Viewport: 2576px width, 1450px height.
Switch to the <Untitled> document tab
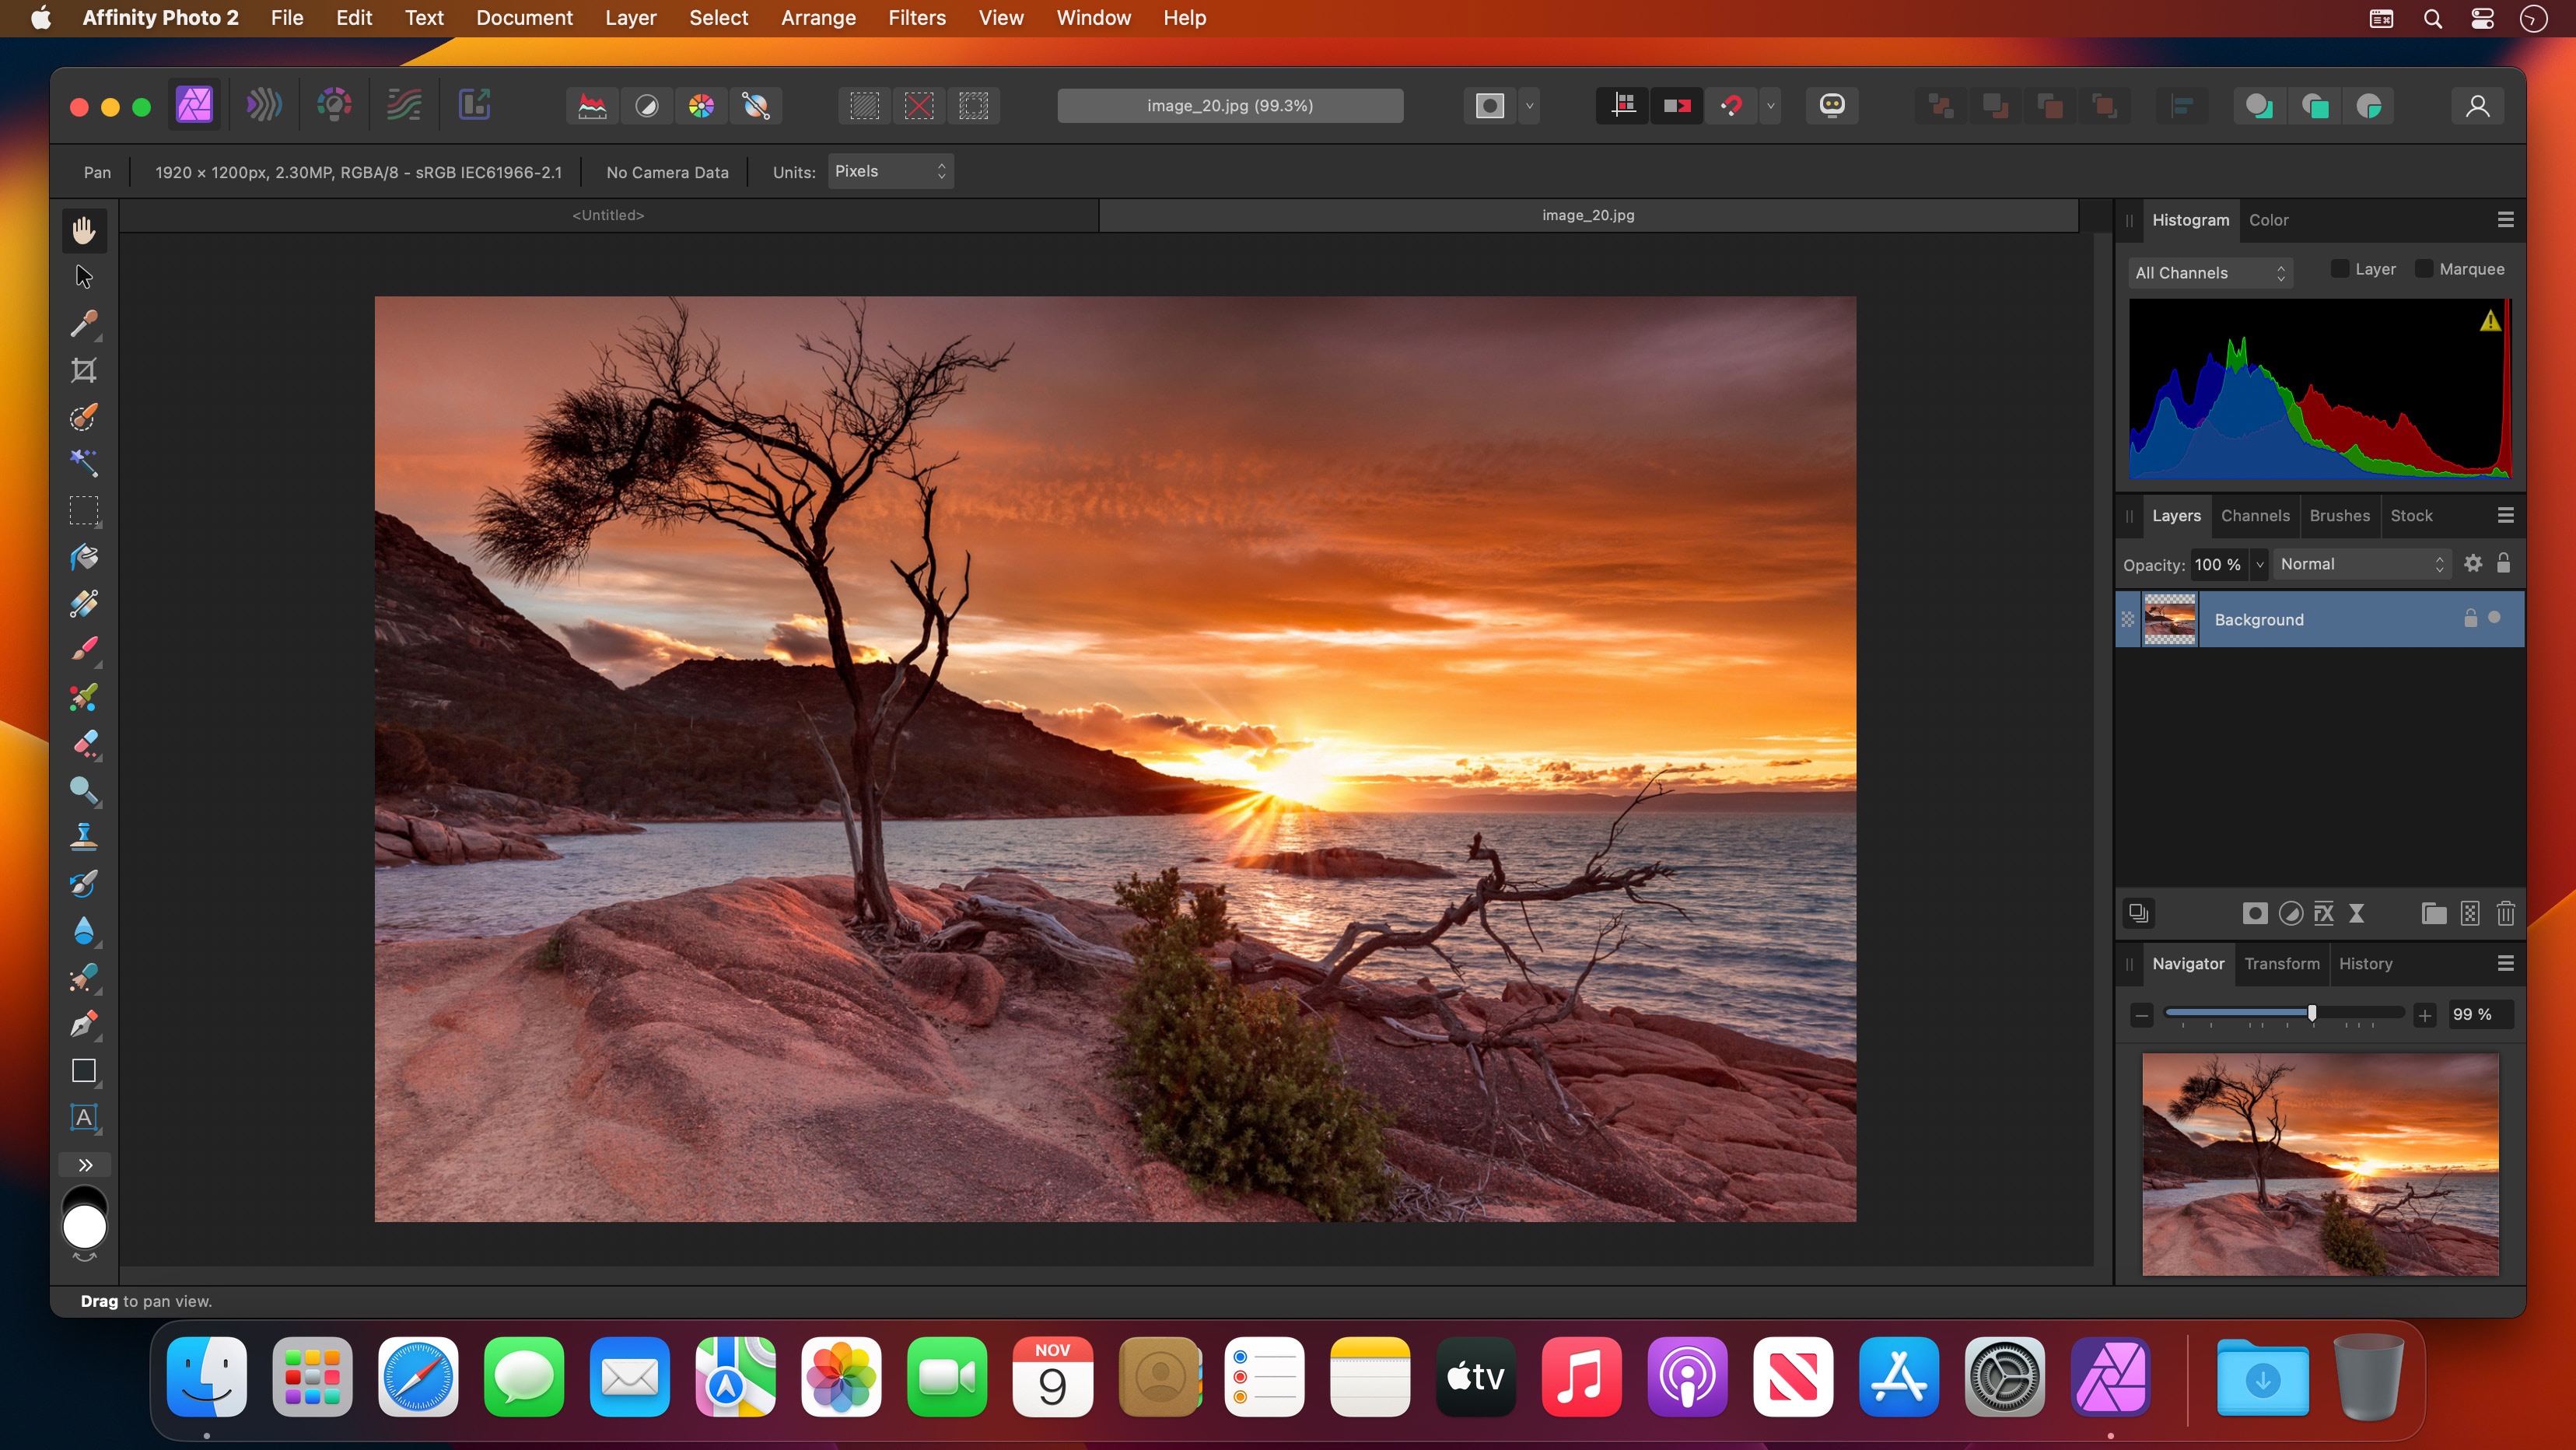[608, 215]
